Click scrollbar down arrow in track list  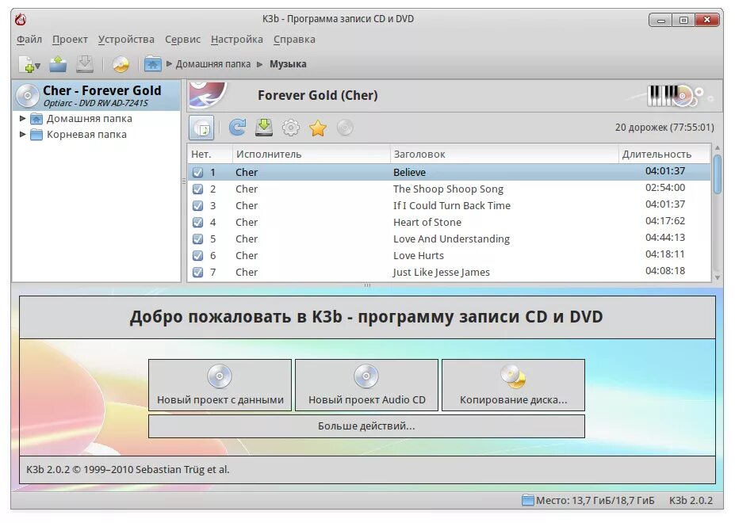(x=718, y=277)
